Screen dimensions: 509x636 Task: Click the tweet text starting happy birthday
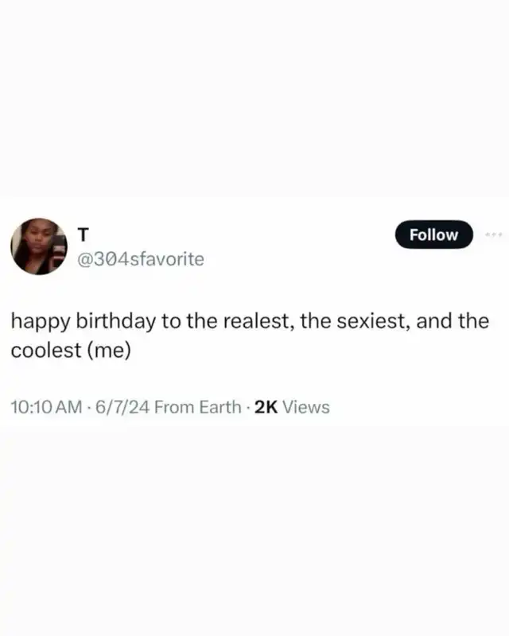[250, 335]
